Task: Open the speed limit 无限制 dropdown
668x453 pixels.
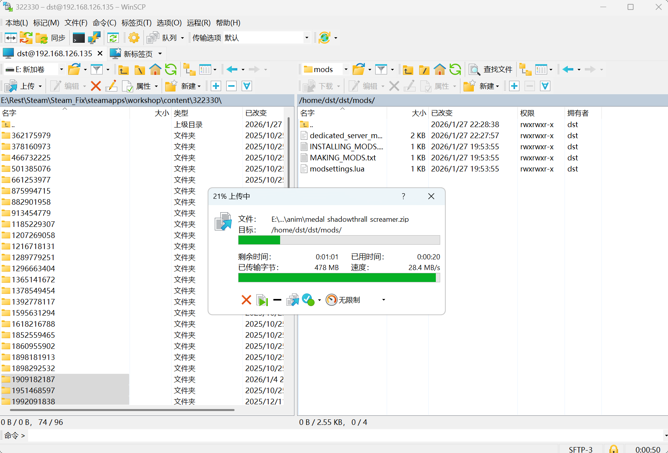Action: [383, 300]
